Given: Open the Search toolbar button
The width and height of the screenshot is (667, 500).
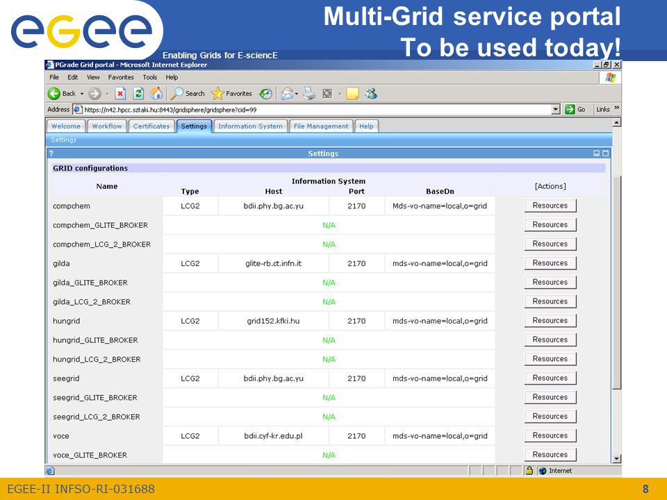Looking at the screenshot, I should (188, 94).
